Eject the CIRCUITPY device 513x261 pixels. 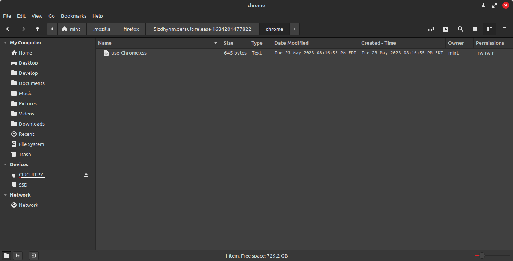pos(86,175)
